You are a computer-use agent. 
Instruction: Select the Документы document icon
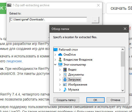pyautogui.click(x=65, y=75)
